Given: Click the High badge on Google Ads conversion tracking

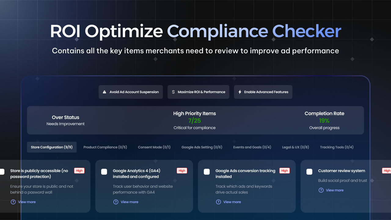Looking at the screenshot, I should pyautogui.click(x=285, y=171).
